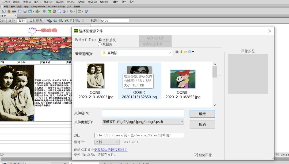Open the gear extension dropdown in menu bar

tap(123, 2)
